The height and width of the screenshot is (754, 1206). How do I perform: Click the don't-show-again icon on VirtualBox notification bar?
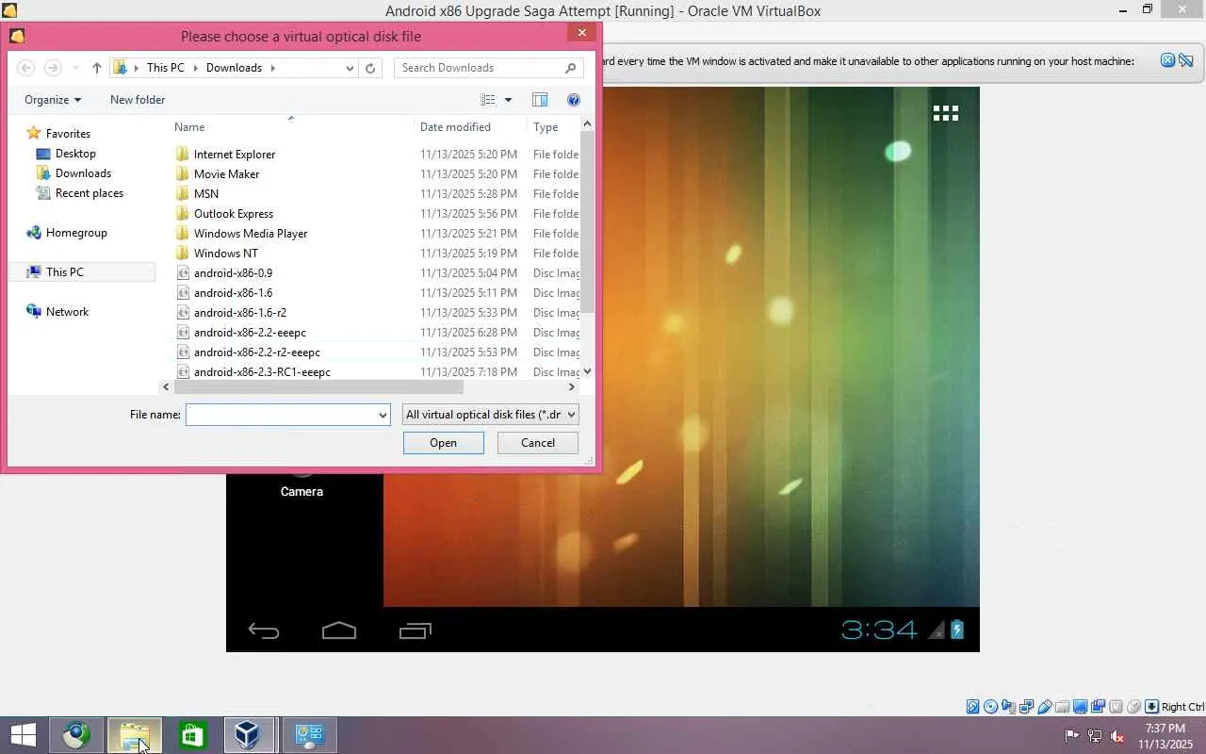1185,60
